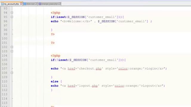Image resolution: width=191 pixels, height=107 pixels.
Task: Click $_SESSION['customer_email'] at end of line 96
Action: (123, 21)
